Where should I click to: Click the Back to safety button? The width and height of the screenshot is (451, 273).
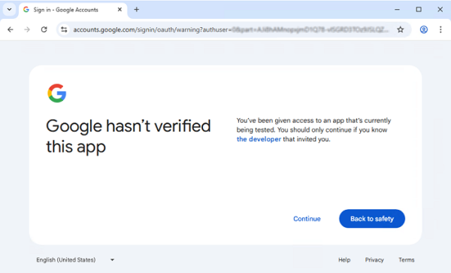[x=372, y=219]
